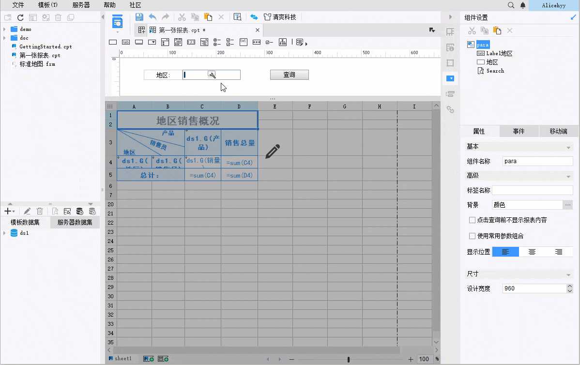Image resolution: width=580 pixels, height=365 pixels.
Task: Insert the tree view widget
Action: pos(283,42)
